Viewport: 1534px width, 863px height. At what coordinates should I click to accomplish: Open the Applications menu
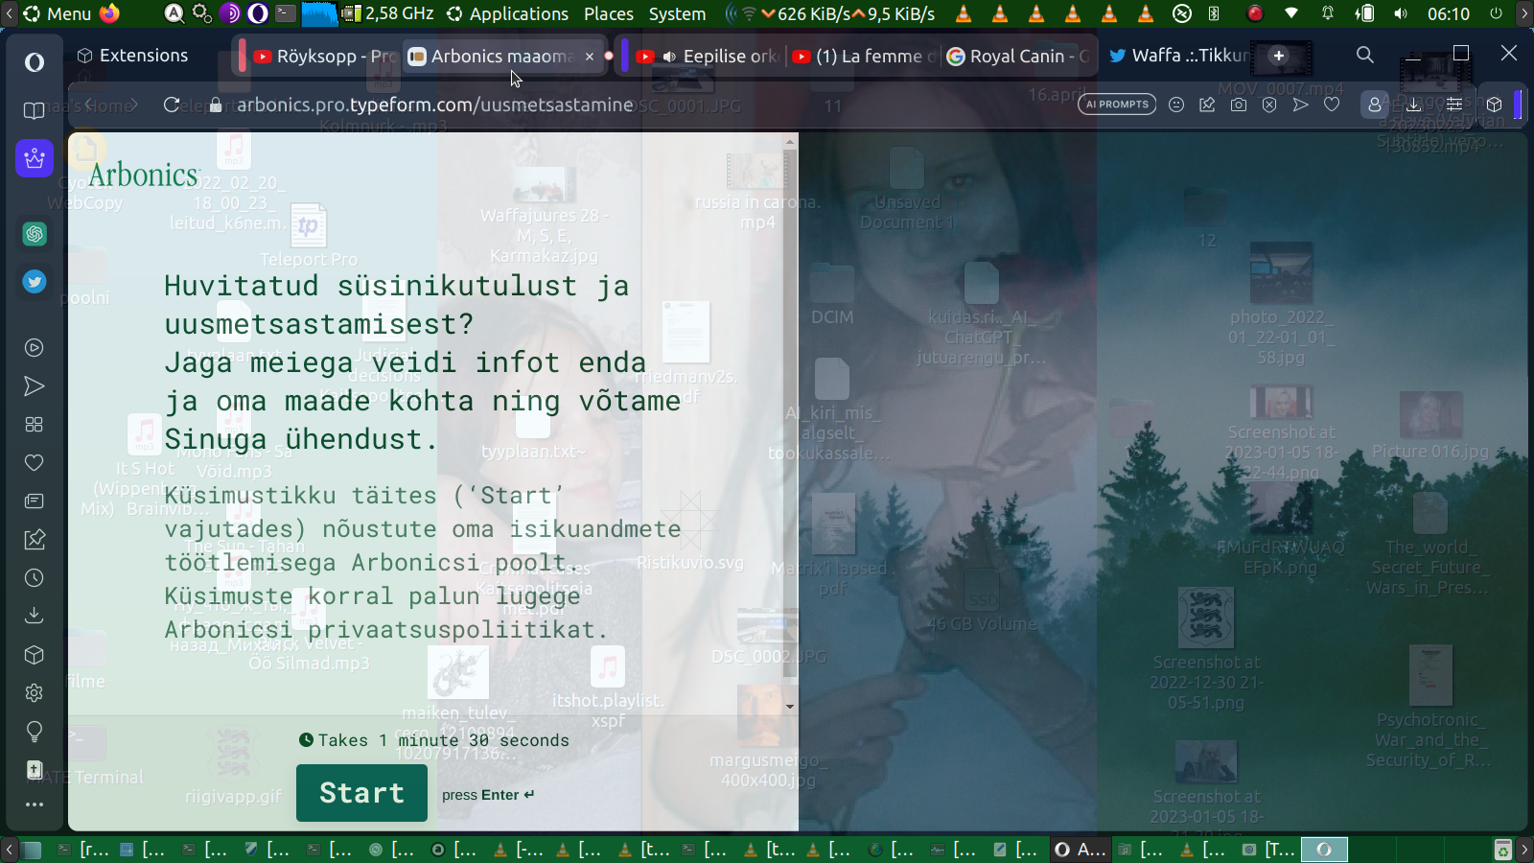point(507,13)
